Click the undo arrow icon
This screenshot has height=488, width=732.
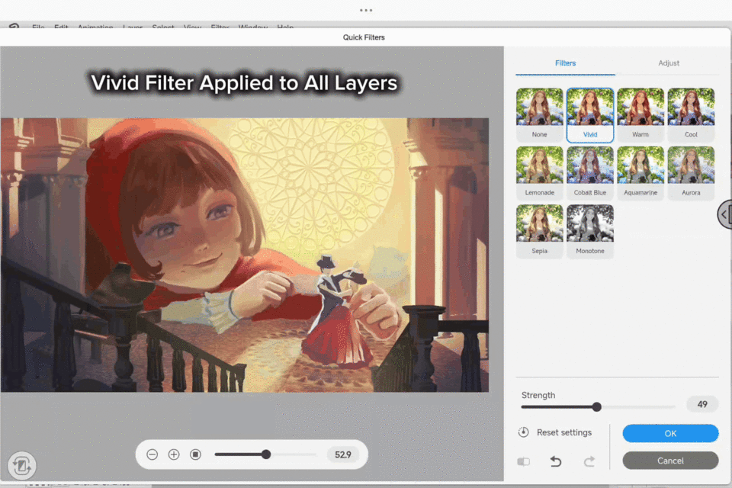[x=556, y=461]
